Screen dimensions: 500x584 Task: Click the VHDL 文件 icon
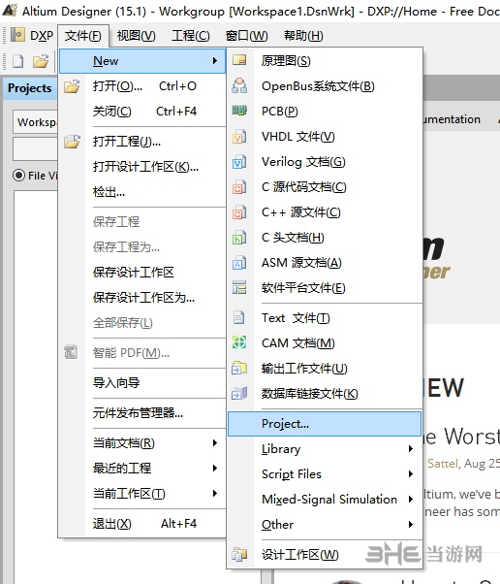click(x=239, y=137)
